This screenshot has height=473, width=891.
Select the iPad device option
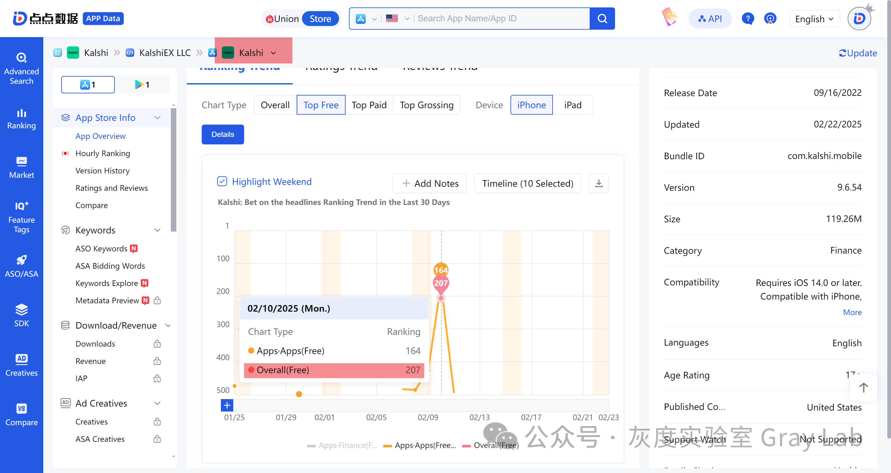[572, 105]
